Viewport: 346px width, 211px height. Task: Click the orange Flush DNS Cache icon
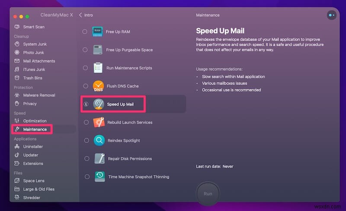(98, 86)
